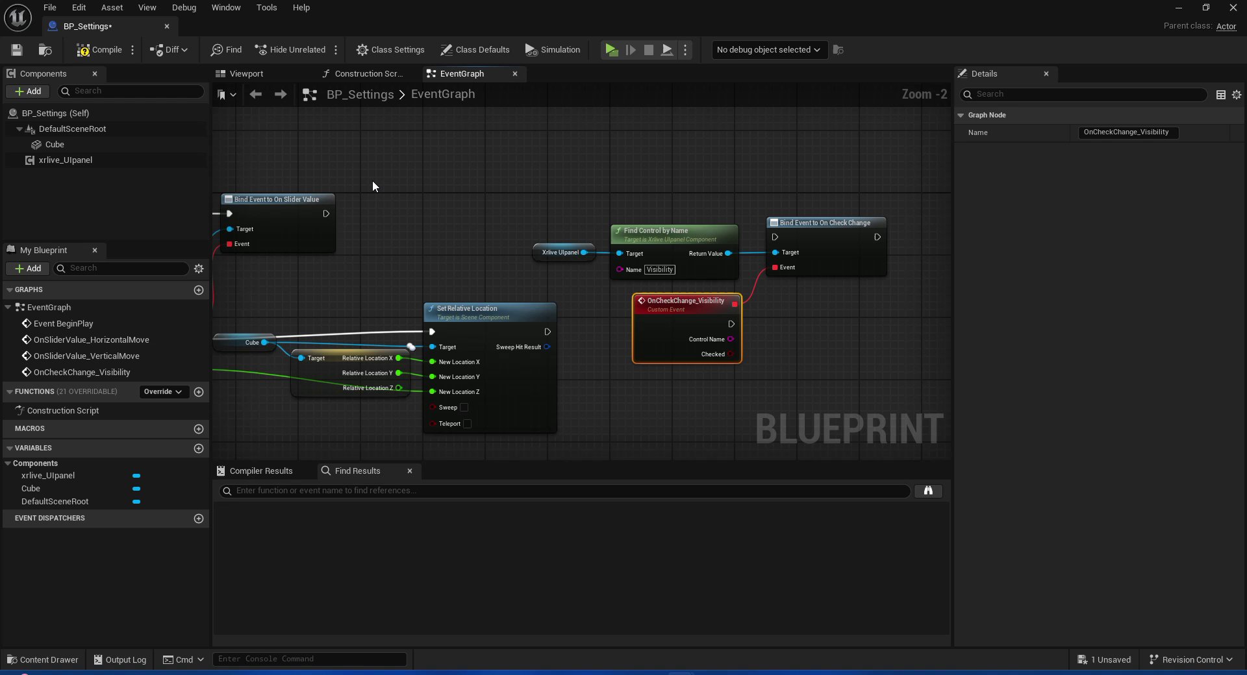Add a new variable with the plus icon
Viewport: 1247px width, 675px height.
tap(199, 448)
